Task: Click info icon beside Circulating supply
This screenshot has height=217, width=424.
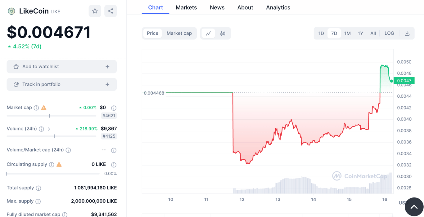Action: (52, 165)
